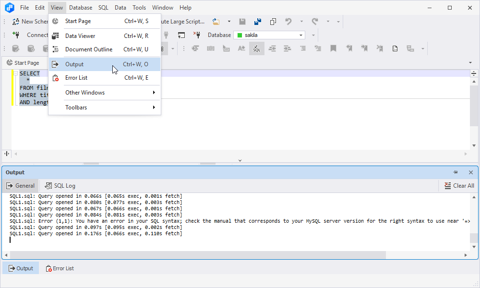This screenshot has height=288, width=480.
Task: Click the editor split-window handle
Action: coord(474,73)
